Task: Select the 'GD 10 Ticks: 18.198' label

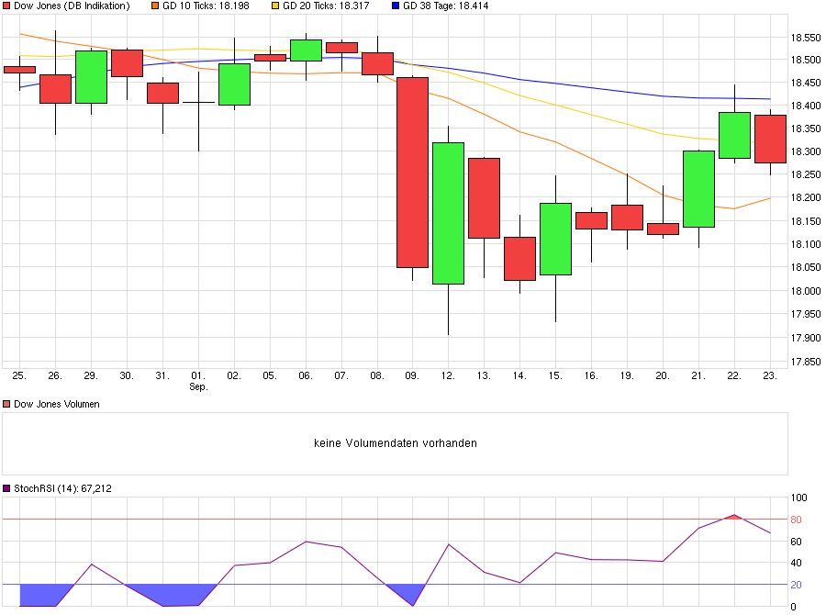Action: coord(206,6)
